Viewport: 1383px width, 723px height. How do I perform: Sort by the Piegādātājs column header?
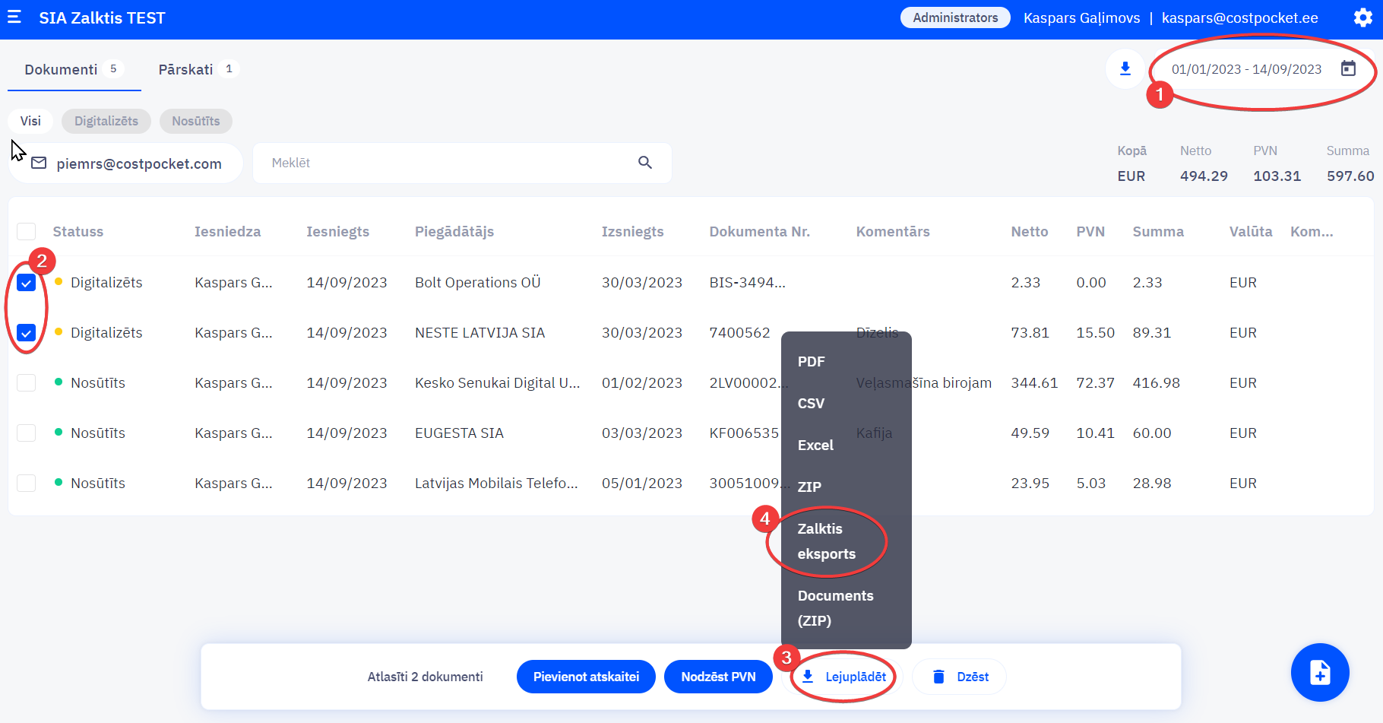(454, 232)
